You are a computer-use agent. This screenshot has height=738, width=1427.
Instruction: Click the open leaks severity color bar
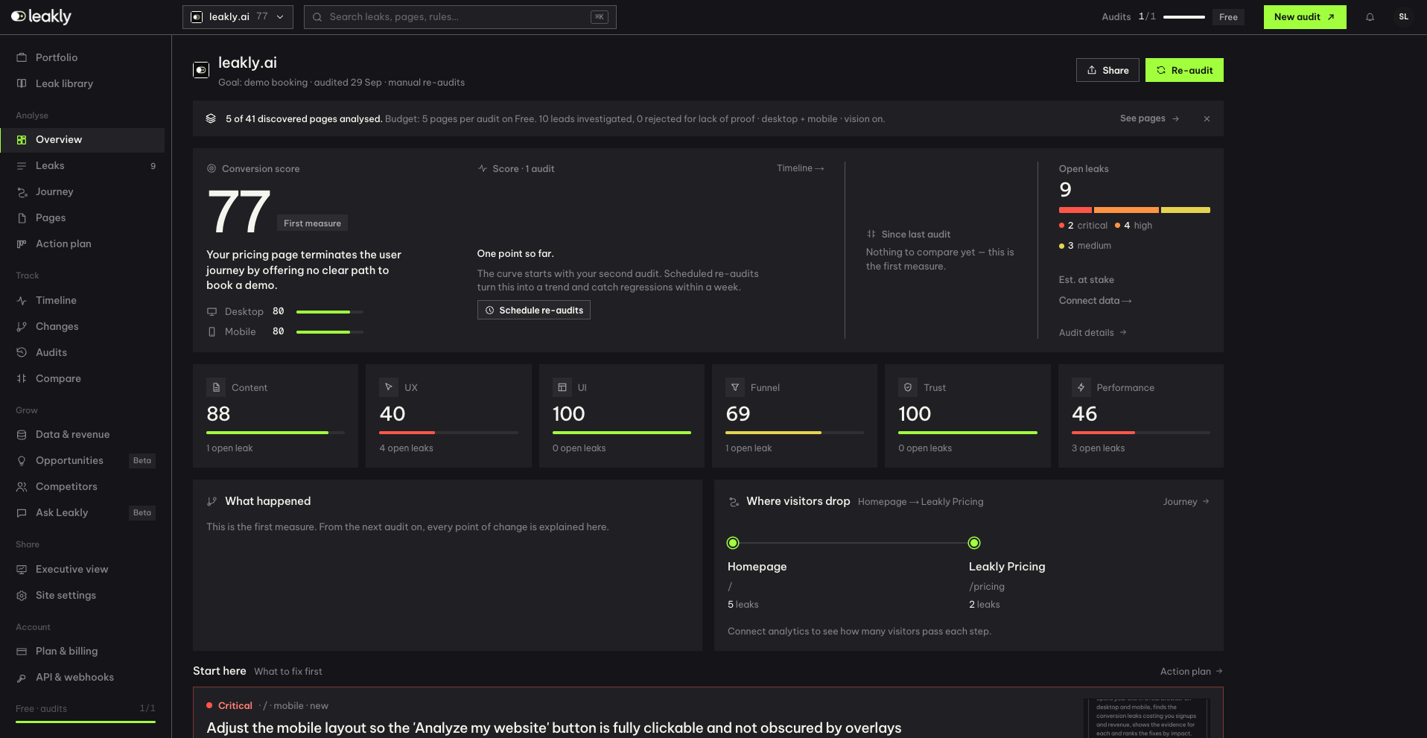point(1134,210)
